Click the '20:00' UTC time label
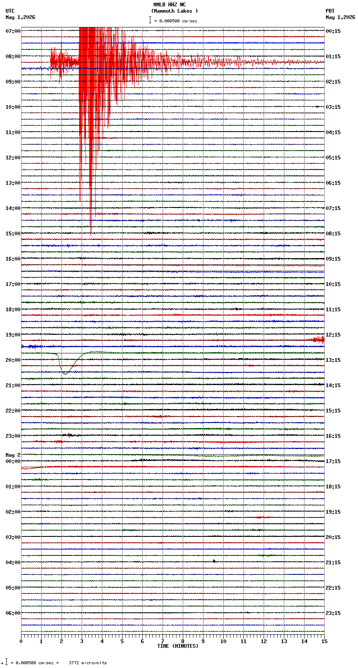The width and height of the screenshot is (358, 668). [13, 360]
